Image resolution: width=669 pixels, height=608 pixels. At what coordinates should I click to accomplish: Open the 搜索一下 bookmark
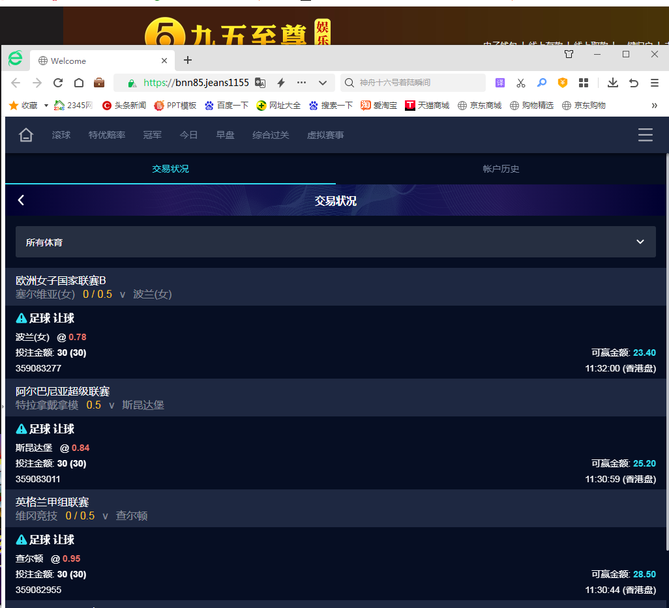[331, 106]
